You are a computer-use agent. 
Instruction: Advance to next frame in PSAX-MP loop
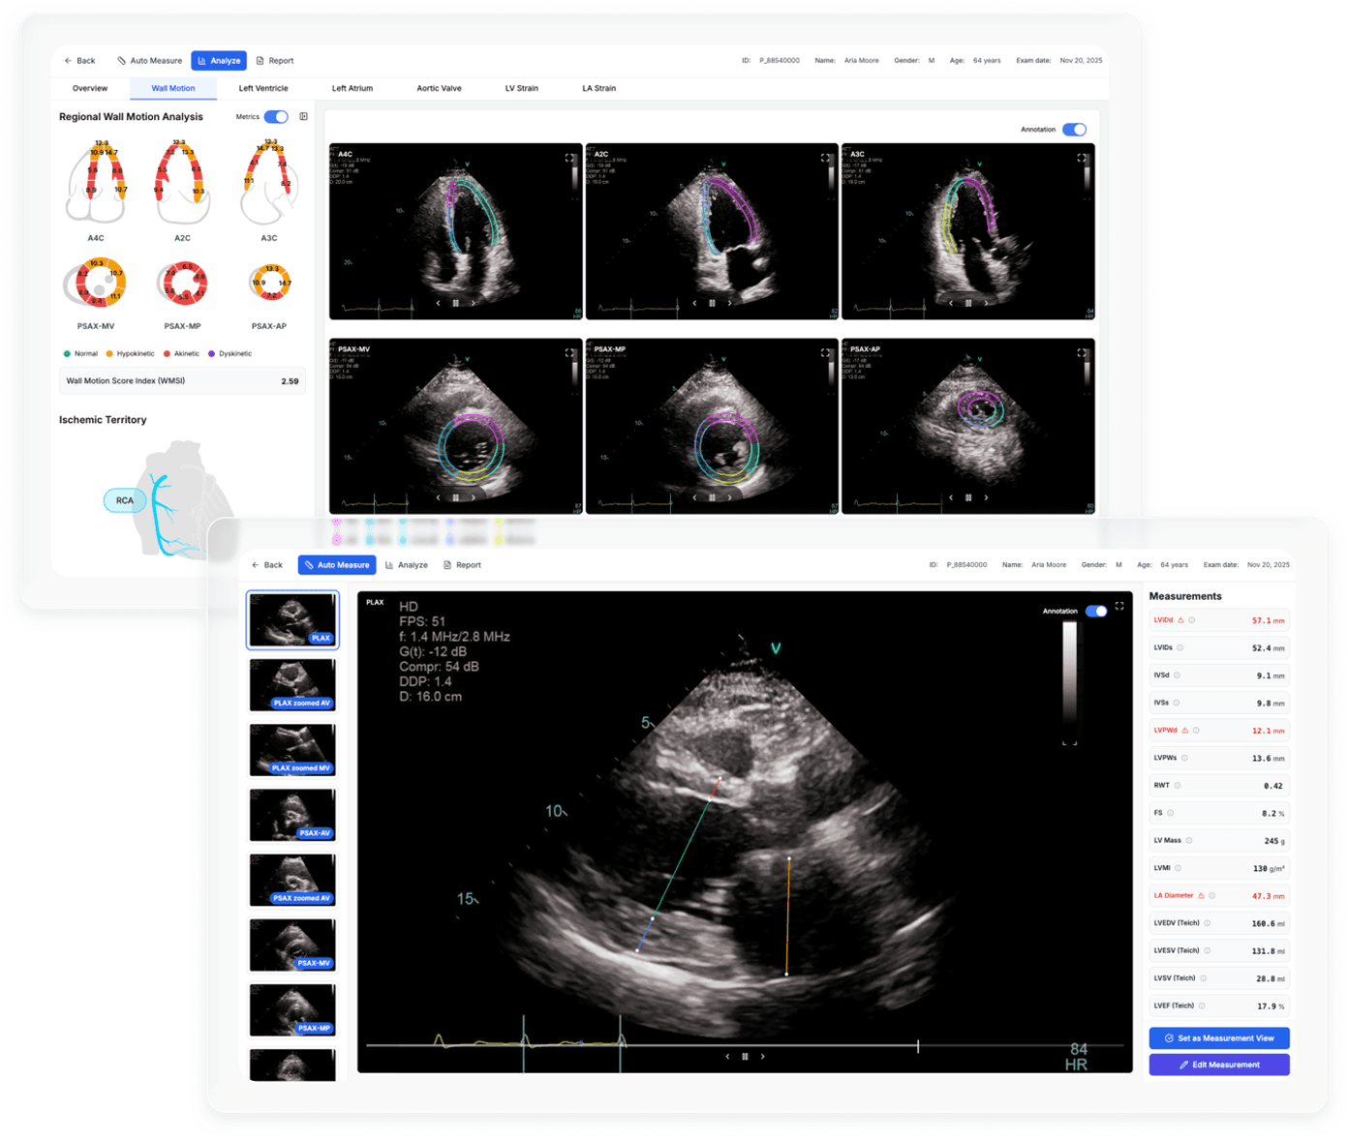tap(729, 497)
